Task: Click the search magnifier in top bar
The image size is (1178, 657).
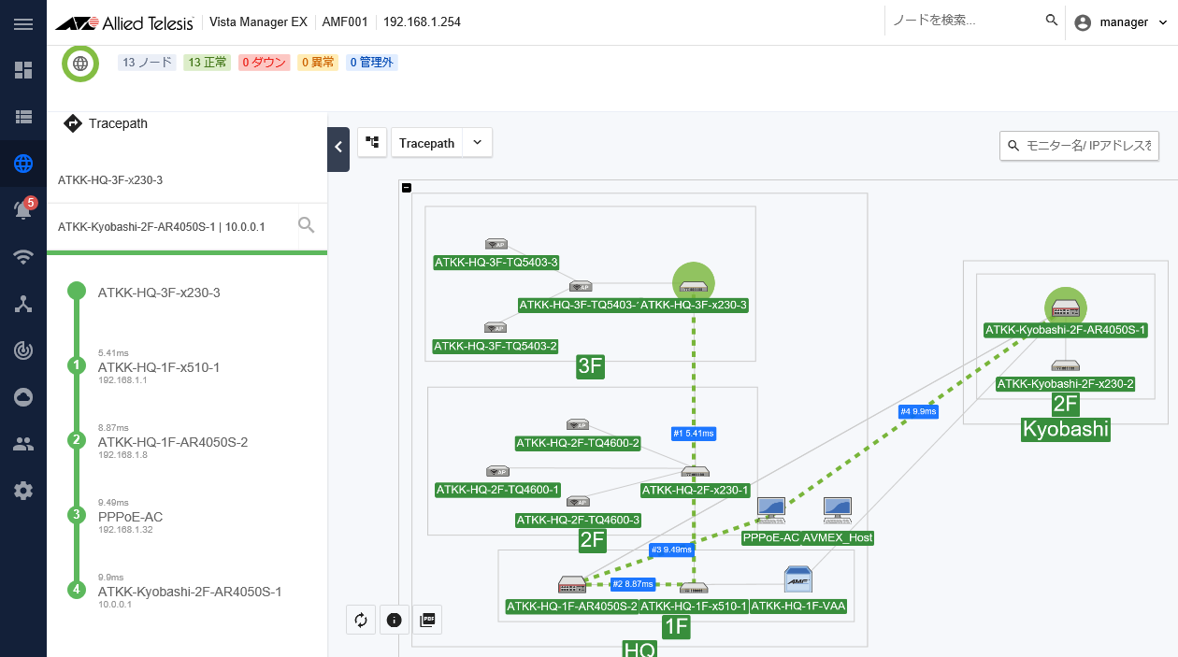Action: 1052,21
